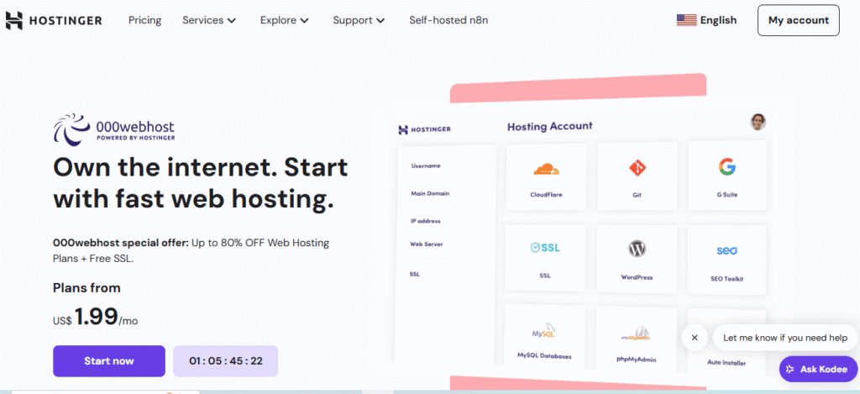Click 'Let me know if you need help' message
The image size is (860, 394).
(785, 338)
